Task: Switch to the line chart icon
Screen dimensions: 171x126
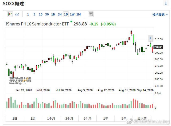Action: click(x=17, y=14)
